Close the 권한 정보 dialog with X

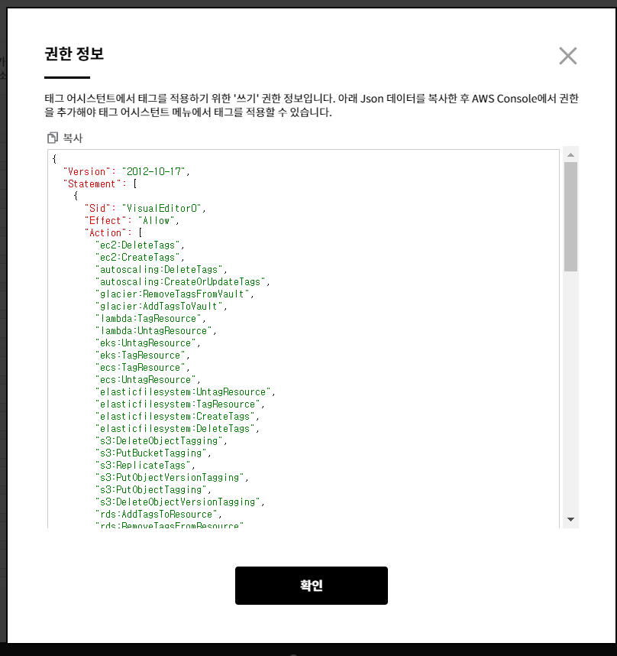567,56
